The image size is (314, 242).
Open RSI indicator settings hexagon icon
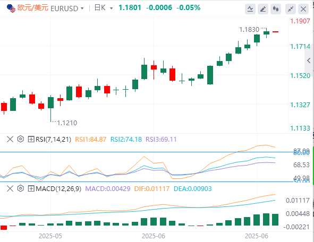[21, 139]
